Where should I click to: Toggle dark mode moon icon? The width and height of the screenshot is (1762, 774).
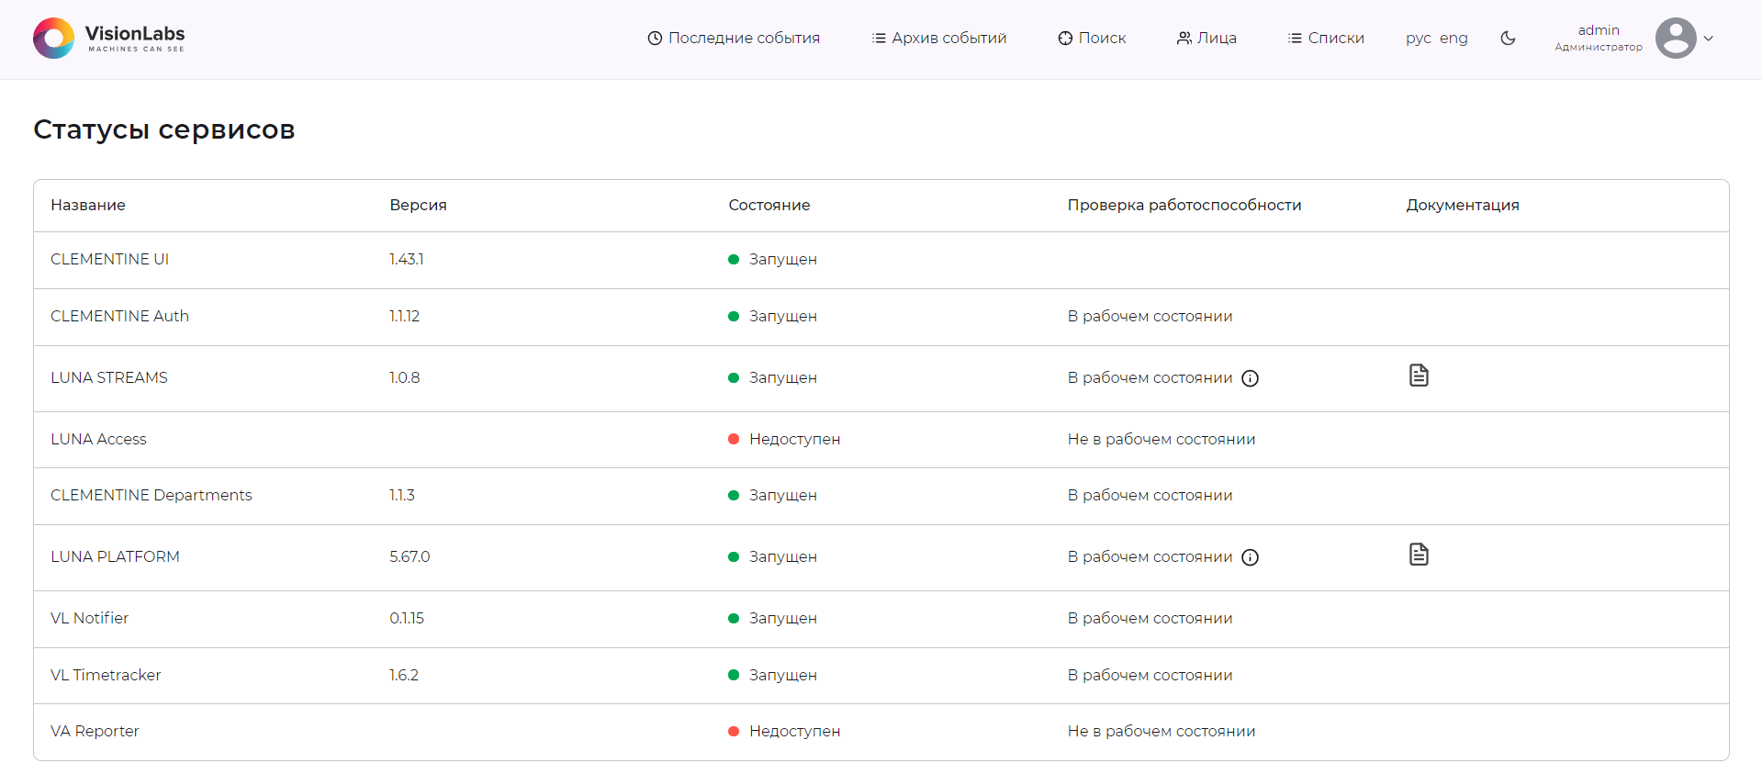tap(1508, 39)
